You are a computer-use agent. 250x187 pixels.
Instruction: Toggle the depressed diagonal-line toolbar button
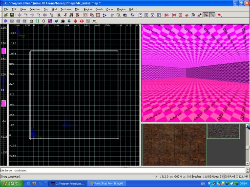click(212, 15)
